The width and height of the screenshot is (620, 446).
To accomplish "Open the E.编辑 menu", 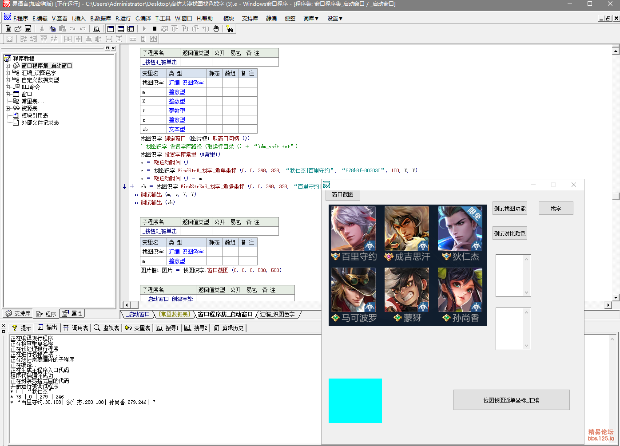I will [40, 18].
